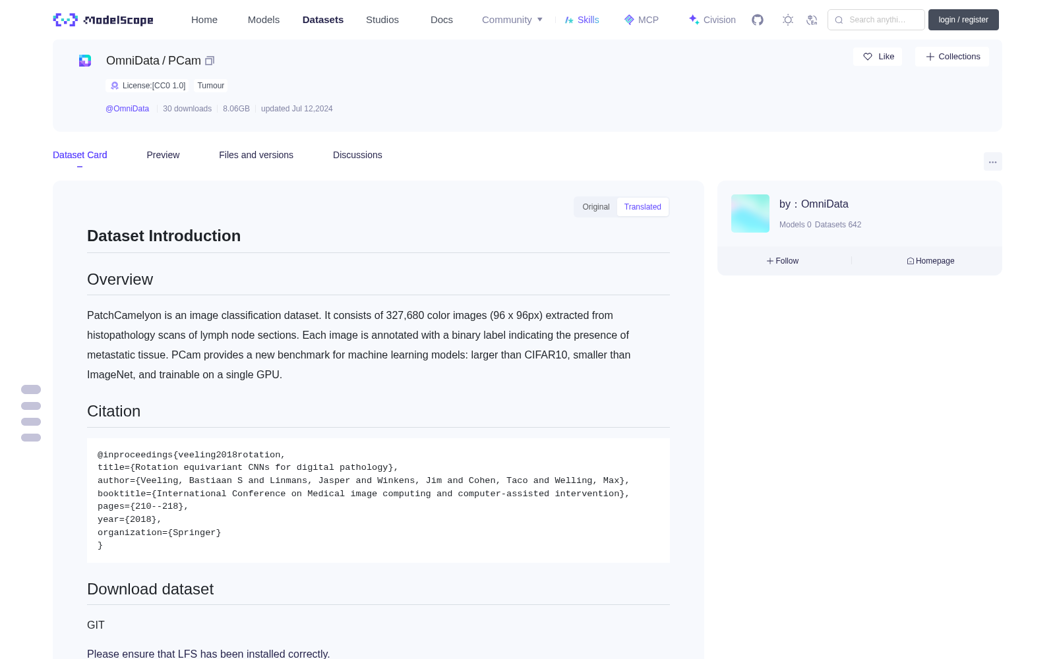The image size is (1055, 659).
Task: Go to the Home page
Action: pyautogui.click(x=204, y=20)
